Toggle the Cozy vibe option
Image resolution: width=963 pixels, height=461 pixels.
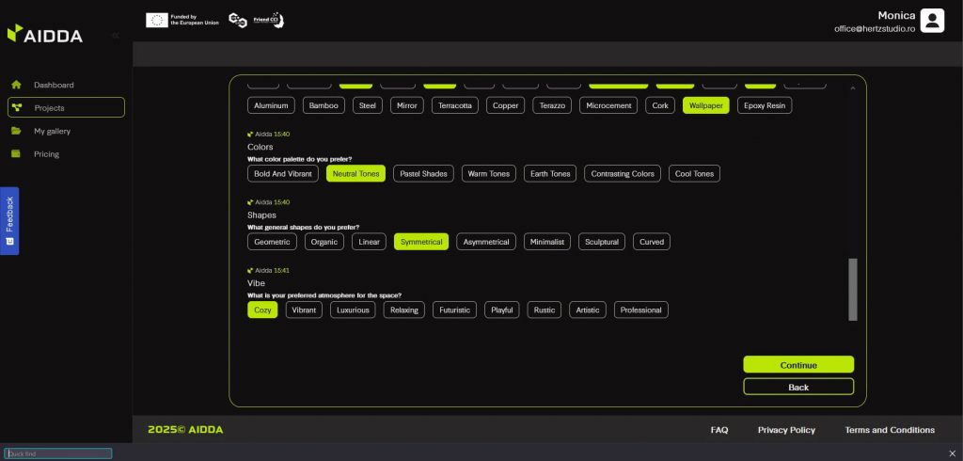[x=262, y=310]
